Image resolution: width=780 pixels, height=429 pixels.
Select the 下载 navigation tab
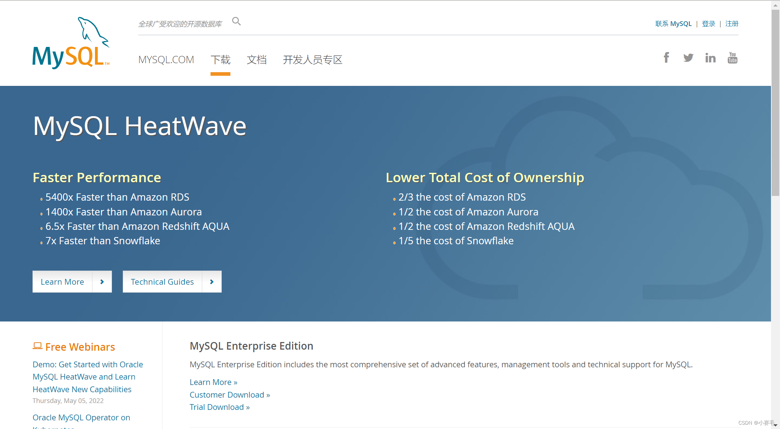(x=220, y=60)
